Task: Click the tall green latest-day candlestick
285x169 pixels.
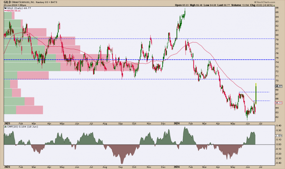Action: coord(256,93)
